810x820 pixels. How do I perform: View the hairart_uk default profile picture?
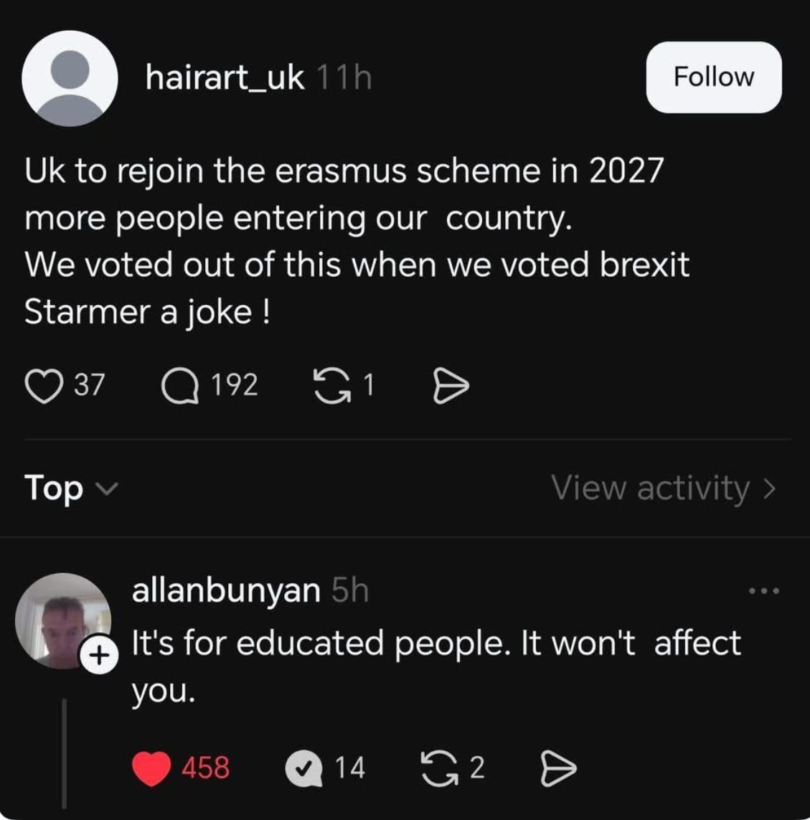(x=70, y=78)
